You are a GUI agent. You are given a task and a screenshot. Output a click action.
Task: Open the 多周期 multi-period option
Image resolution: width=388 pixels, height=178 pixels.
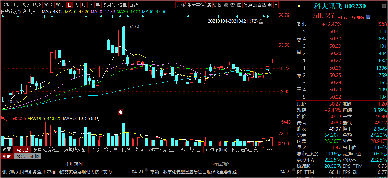click(x=109, y=5)
